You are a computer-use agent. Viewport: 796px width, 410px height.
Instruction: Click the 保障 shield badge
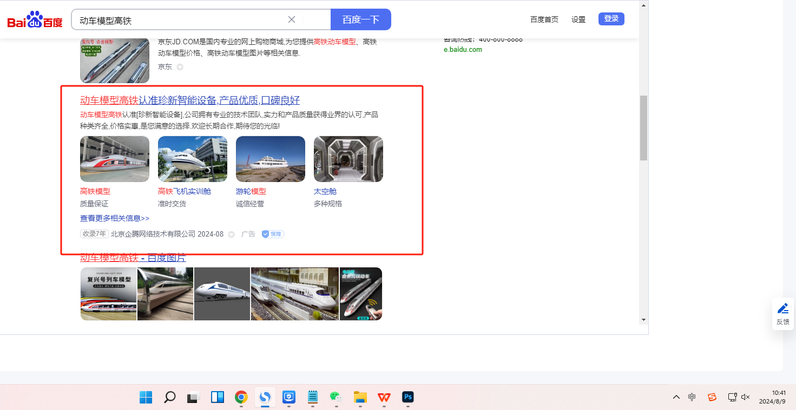point(273,234)
